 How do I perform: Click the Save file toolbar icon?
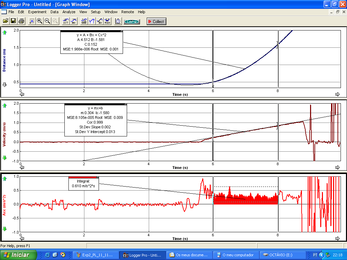[13, 21]
